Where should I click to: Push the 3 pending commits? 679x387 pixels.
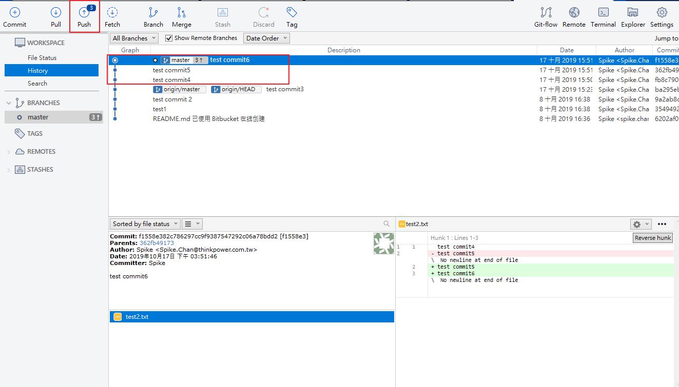[84, 17]
